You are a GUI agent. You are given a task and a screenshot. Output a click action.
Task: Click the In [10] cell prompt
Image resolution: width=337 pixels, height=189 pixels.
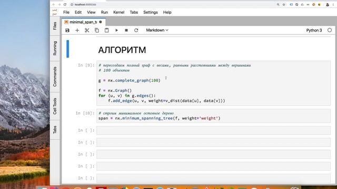tap(85, 113)
